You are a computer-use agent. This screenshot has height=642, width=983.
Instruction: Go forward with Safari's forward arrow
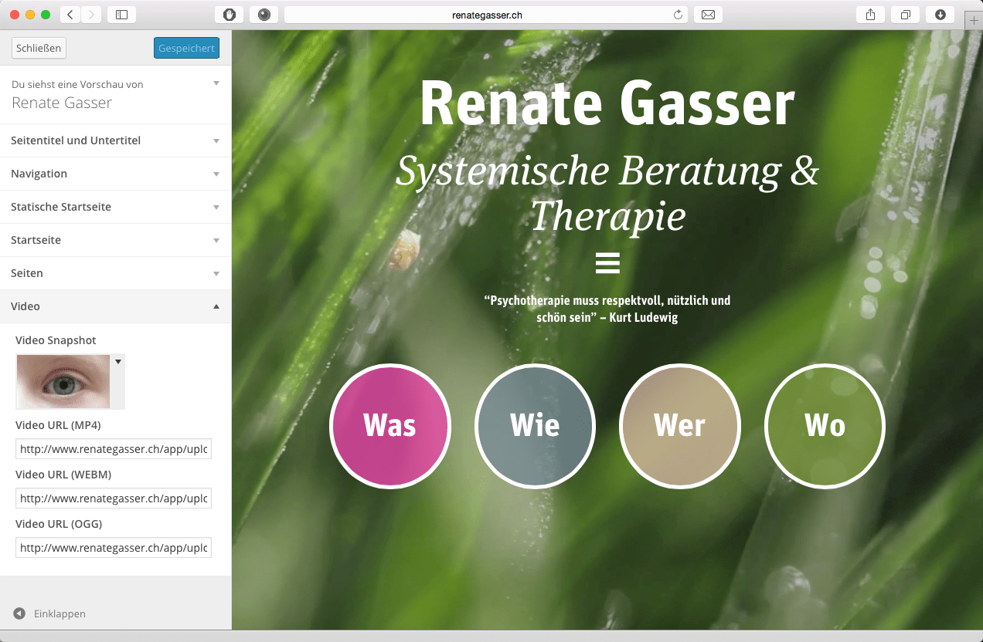coord(91,15)
